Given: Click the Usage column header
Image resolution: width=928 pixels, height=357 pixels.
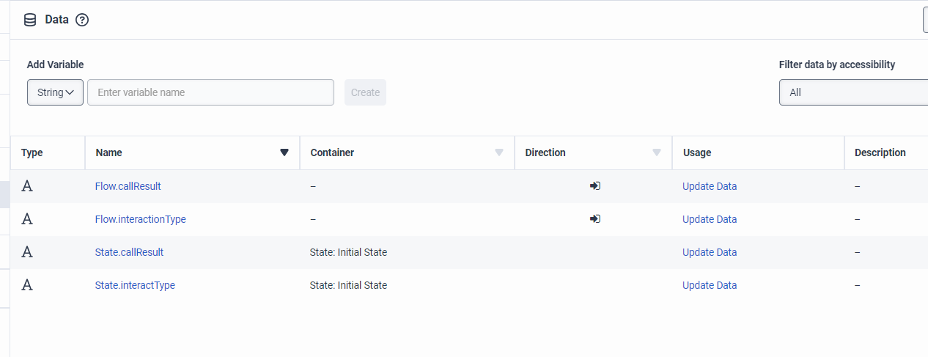Looking at the screenshot, I should [x=697, y=152].
